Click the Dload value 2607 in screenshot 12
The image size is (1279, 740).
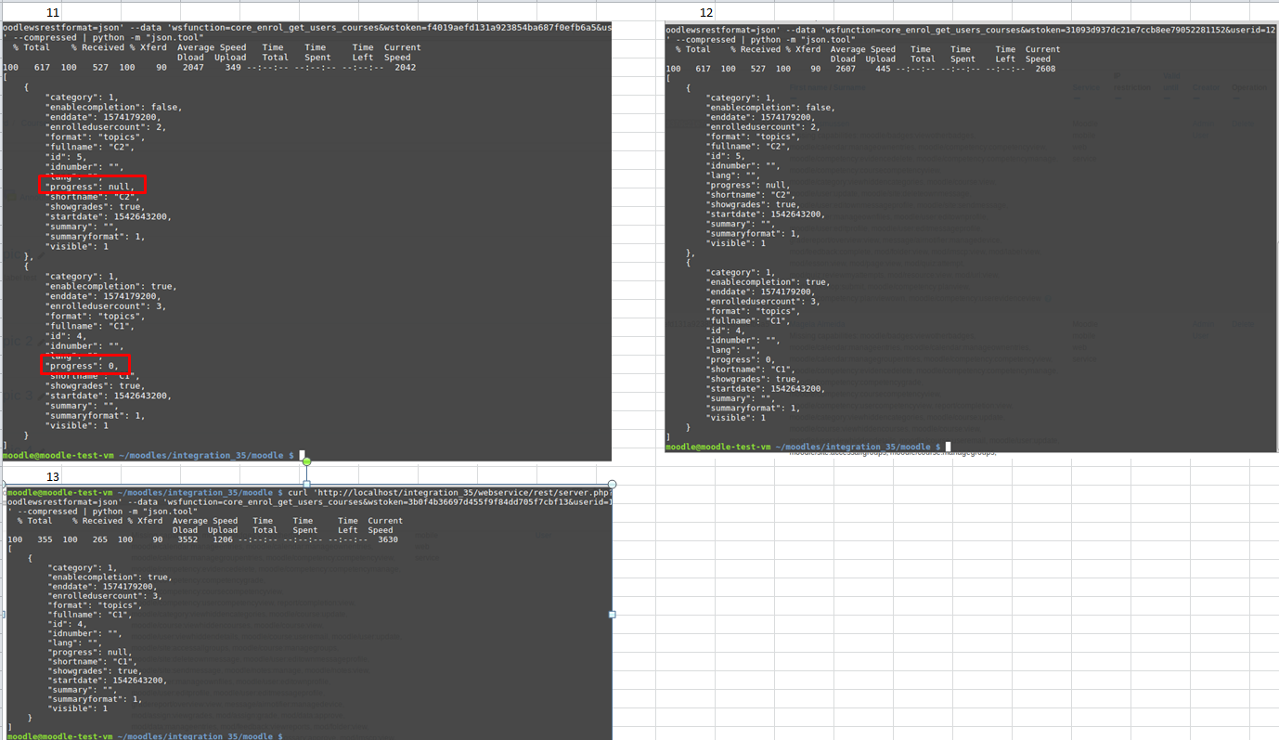tap(845, 69)
